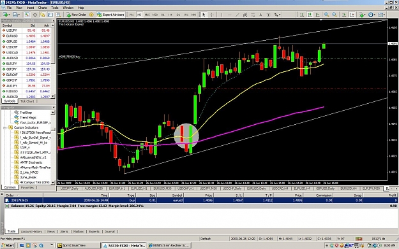Switch chart to H4 timeframe
399x249 pixels.
(170, 15)
